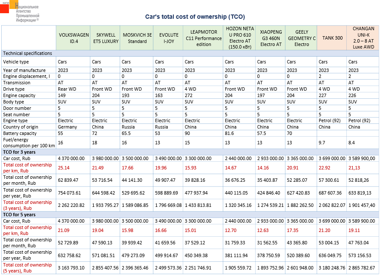The width and height of the screenshot is (380, 275).
Task: Click the red per-km value 25.14
Action: tap(64, 168)
